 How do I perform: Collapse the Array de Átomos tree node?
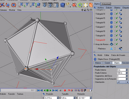(94, 44)
